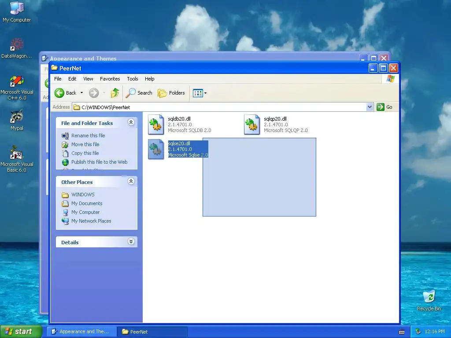The width and height of the screenshot is (451, 338).
Task: Click the Microsoft Visual C++ 6.0 desktop icon
Action: pos(17,88)
